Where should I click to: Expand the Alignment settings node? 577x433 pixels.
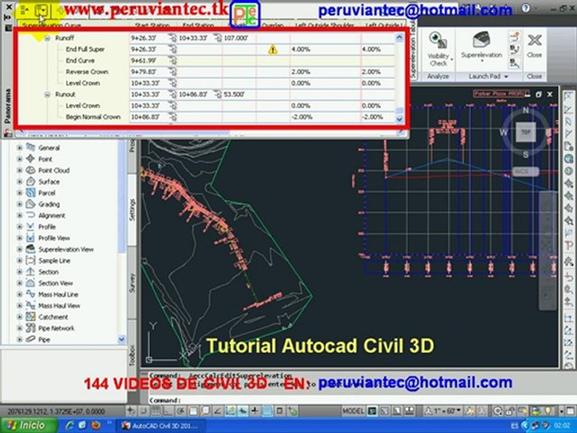tap(19, 215)
